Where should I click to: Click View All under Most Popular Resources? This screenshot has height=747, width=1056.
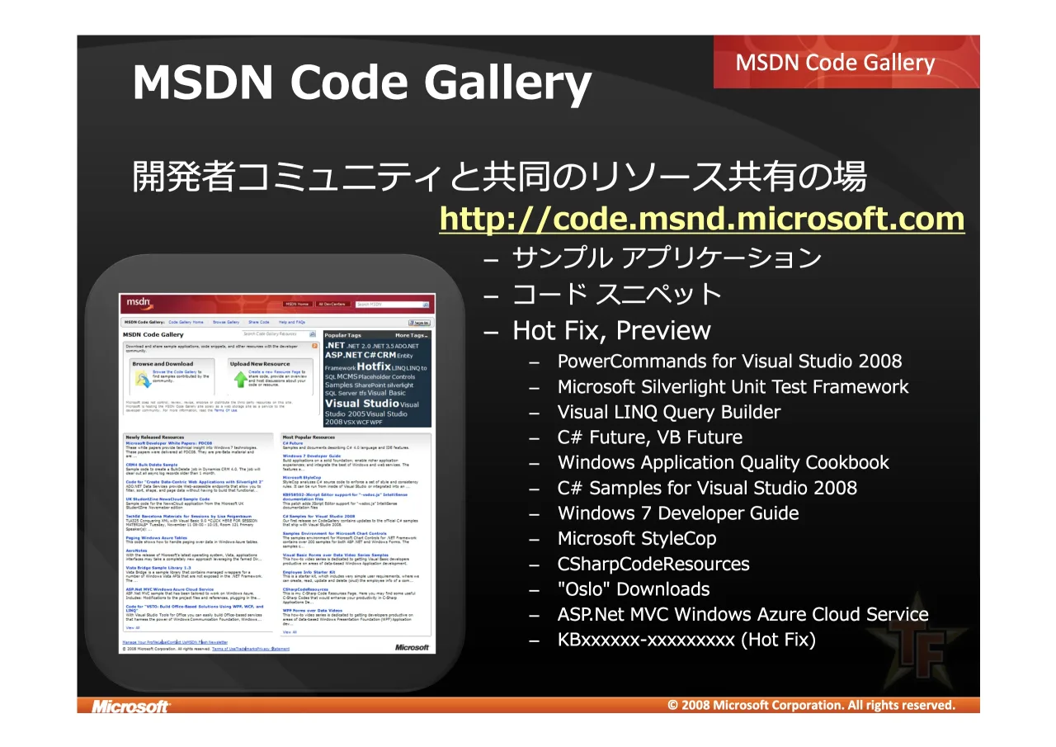pos(290,631)
